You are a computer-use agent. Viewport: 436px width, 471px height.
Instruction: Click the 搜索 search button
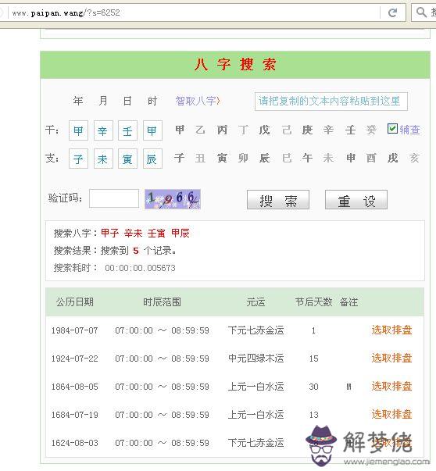tap(278, 200)
